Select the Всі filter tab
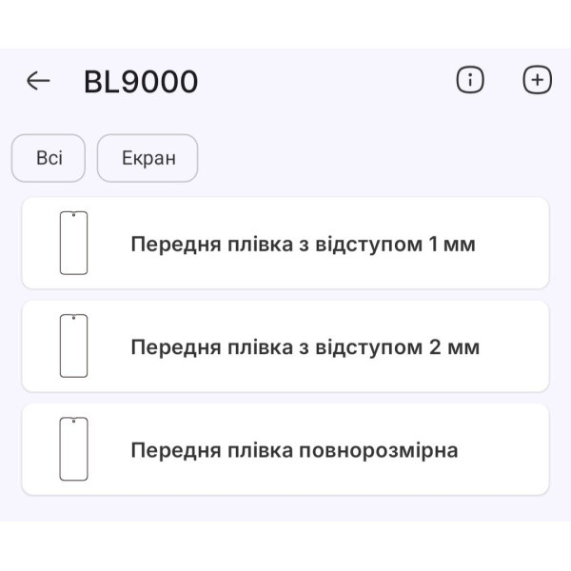The width and height of the screenshot is (571, 571). click(49, 158)
